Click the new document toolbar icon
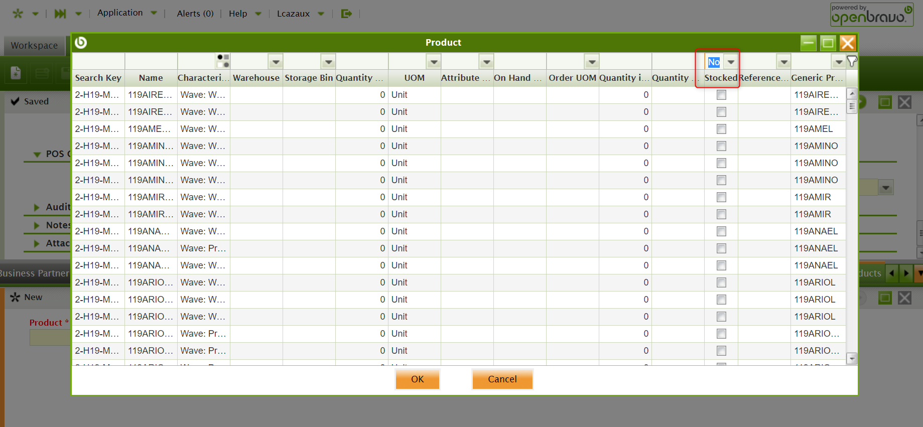 coord(16,73)
